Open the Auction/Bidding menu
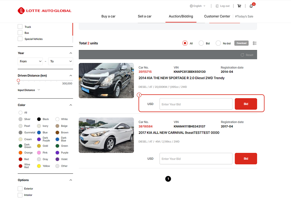The height and width of the screenshot is (198, 291). pyautogui.click(x=181, y=16)
